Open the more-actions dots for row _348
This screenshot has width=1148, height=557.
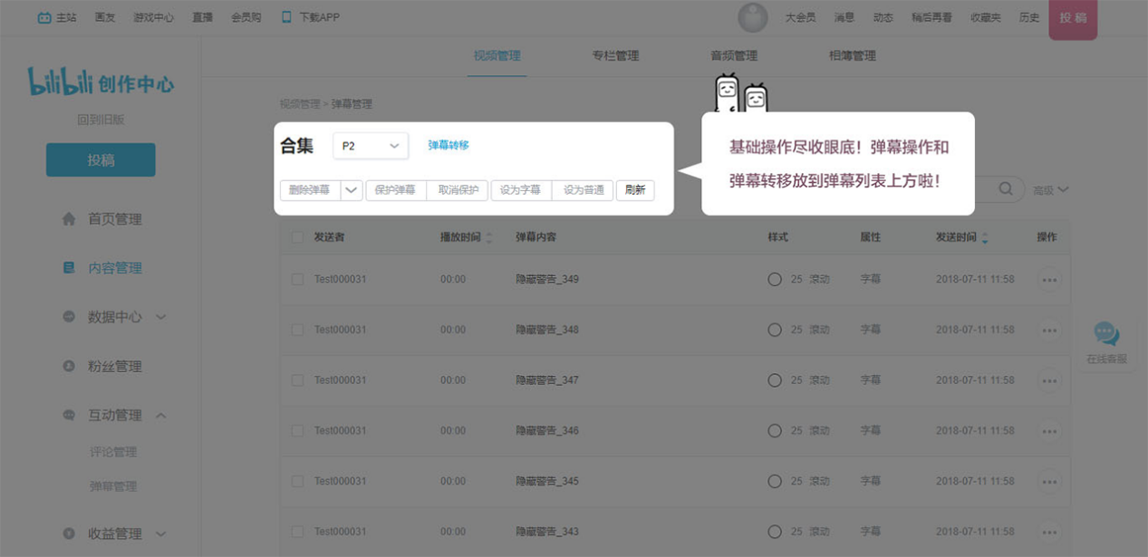(x=1049, y=331)
